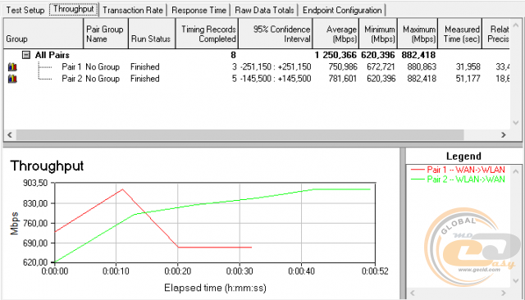Click the table's left scroll arrow
The image size is (525, 300).
click(x=10, y=134)
